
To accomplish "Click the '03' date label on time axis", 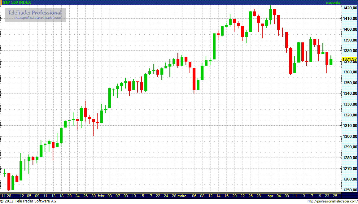I will click(110, 196).
